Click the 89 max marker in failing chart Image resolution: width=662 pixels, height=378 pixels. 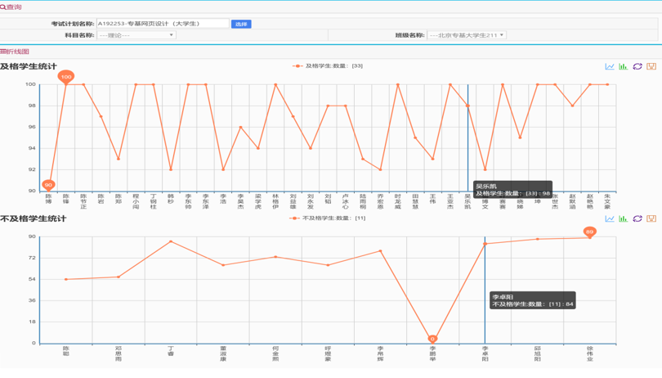pos(589,232)
